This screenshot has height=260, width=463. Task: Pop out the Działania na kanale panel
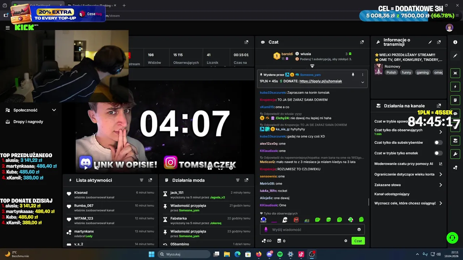click(x=439, y=106)
